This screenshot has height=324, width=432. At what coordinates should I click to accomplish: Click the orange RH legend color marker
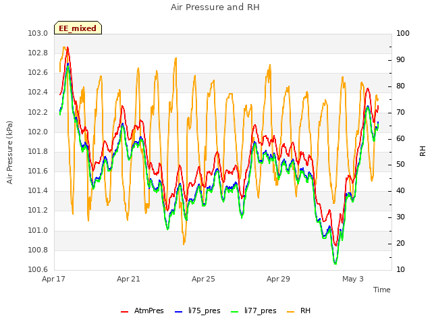[291, 312]
